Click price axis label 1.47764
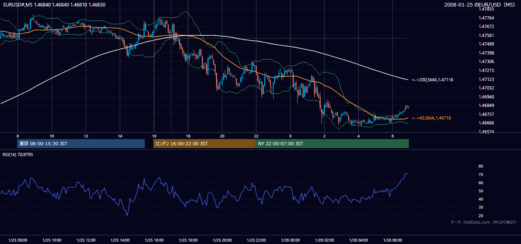521x244 pixels. [487, 18]
